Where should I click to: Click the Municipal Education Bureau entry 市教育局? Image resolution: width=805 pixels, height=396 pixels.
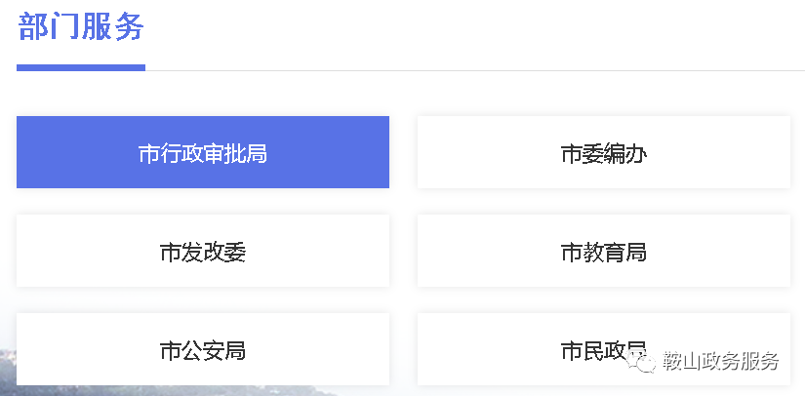603,253
